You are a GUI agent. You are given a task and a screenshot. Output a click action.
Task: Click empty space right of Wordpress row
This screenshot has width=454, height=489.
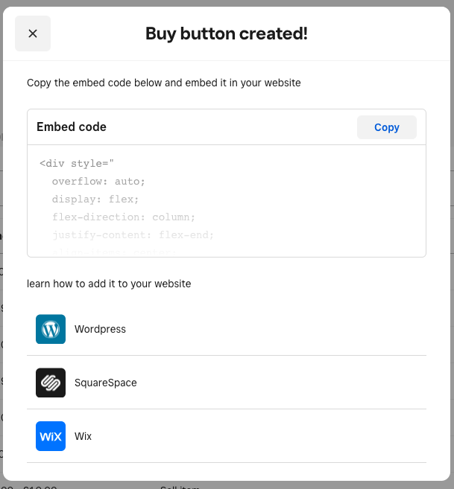(298, 329)
